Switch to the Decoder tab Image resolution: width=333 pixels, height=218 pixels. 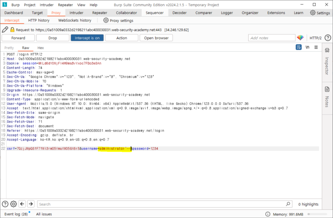[x=180, y=13]
